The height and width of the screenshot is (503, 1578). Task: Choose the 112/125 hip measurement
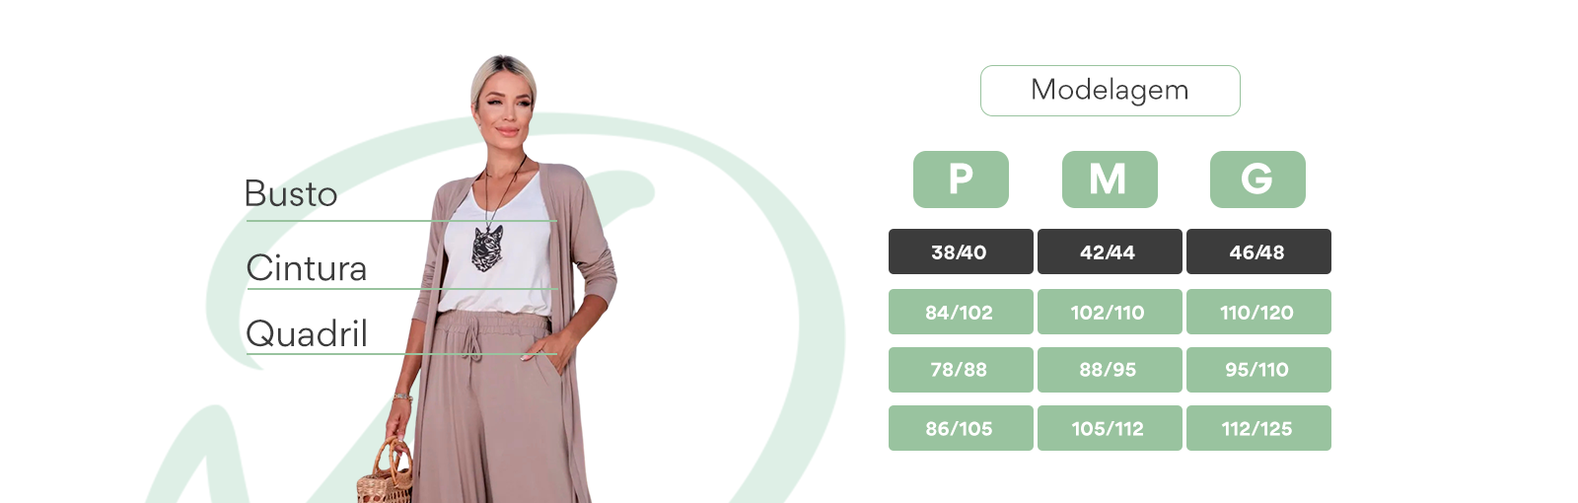[x=1258, y=428]
